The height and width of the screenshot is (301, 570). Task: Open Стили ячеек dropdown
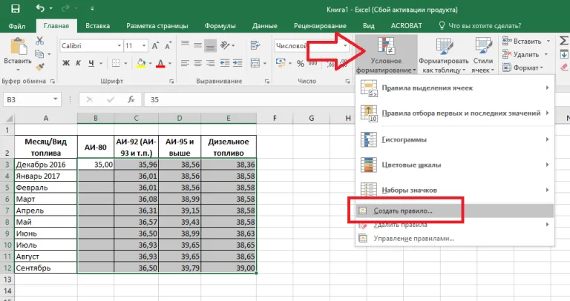click(483, 54)
